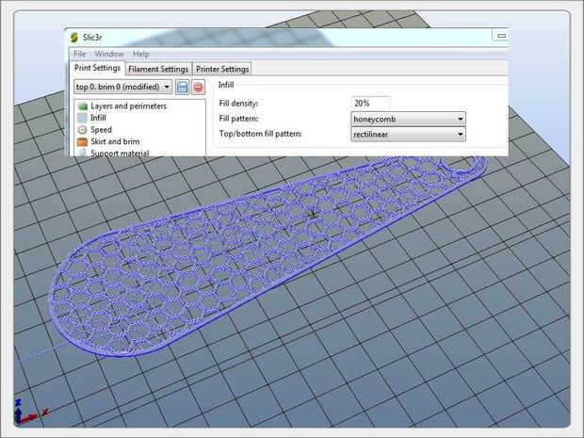
Task: Click the Skirt and brim icon
Action: [x=82, y=142]
